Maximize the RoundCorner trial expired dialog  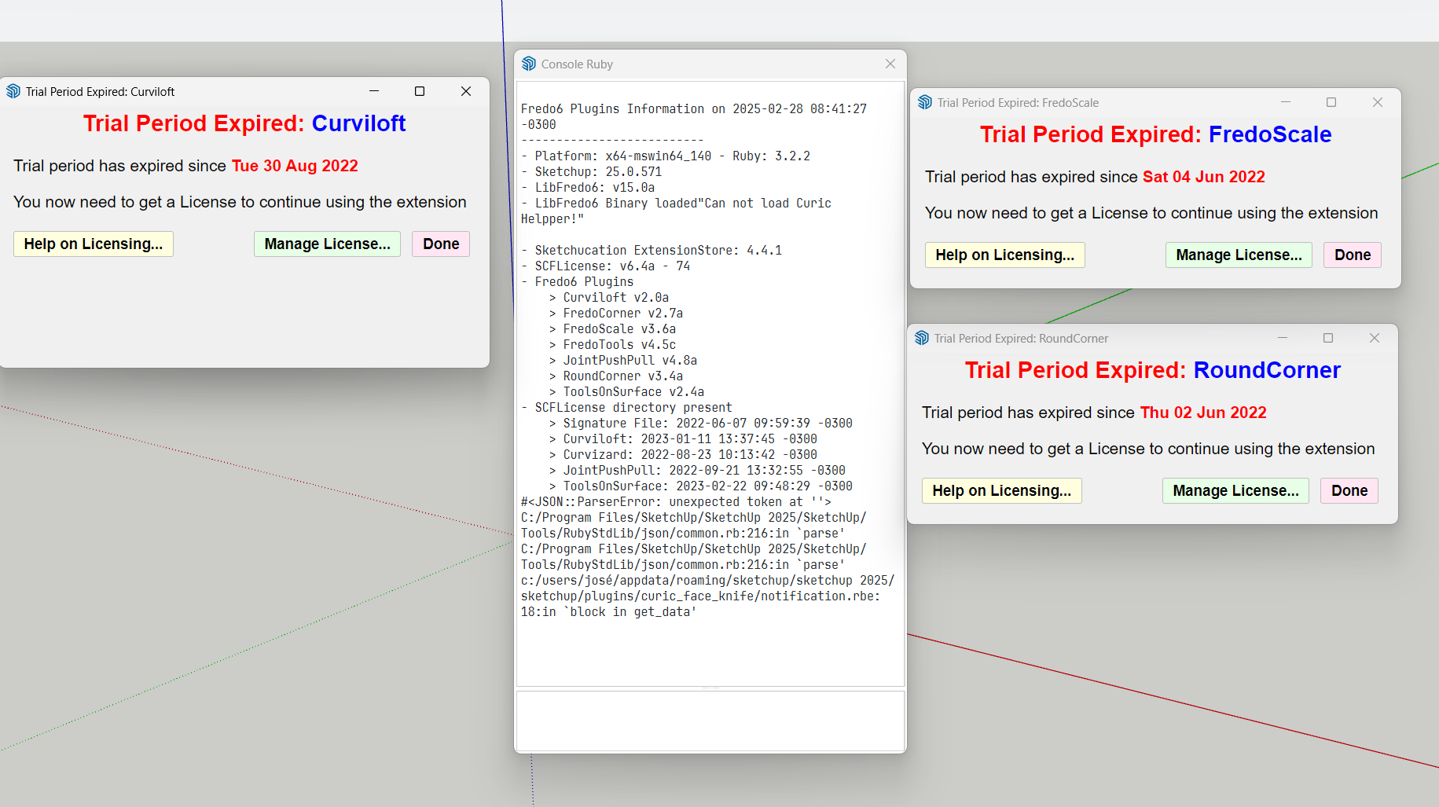(x=1328, y=338)
